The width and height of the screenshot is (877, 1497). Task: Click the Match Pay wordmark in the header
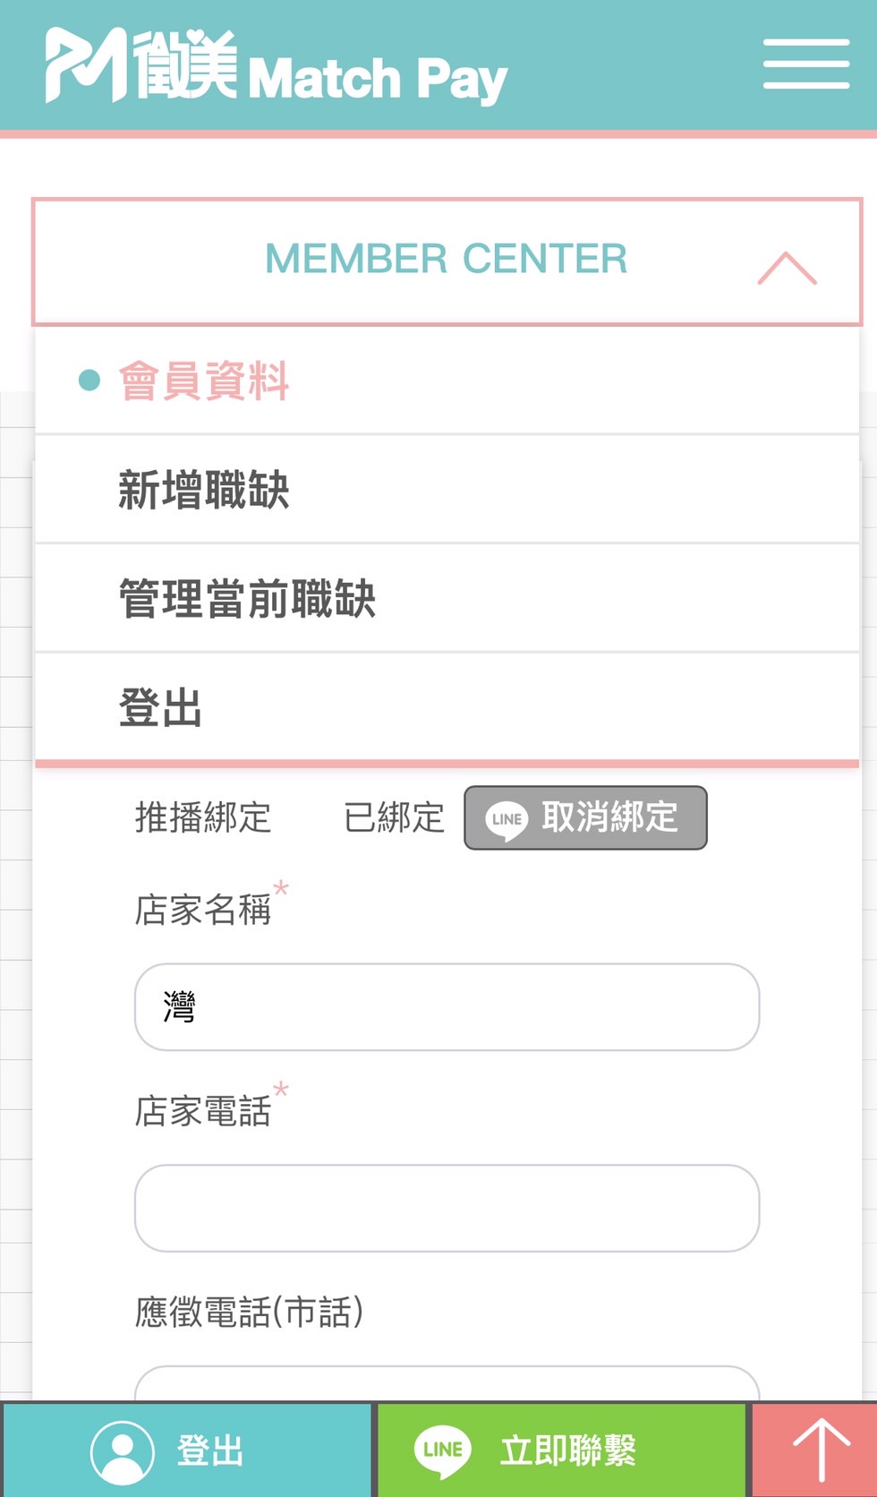pyautogui.click(x=377, y=79)
